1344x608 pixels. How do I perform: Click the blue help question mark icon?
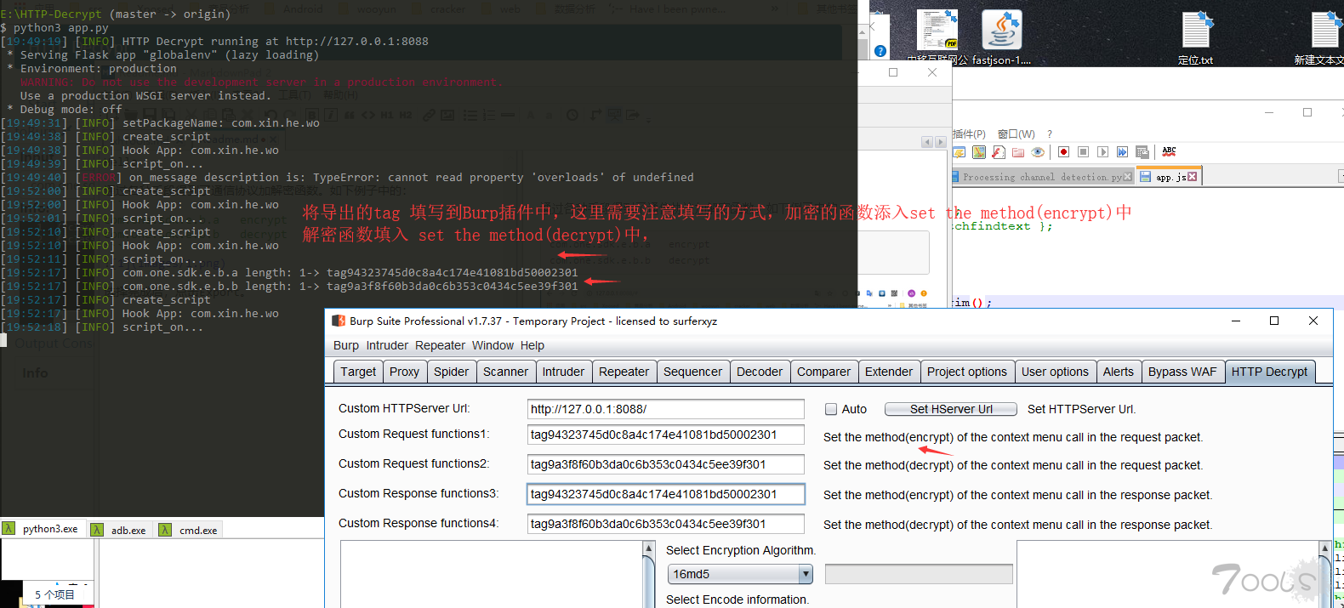(x=880, y=51)
